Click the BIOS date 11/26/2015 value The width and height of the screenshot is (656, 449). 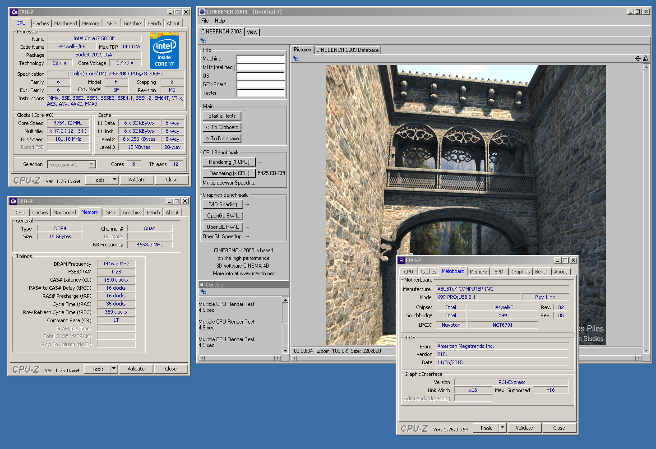point(502,362)
